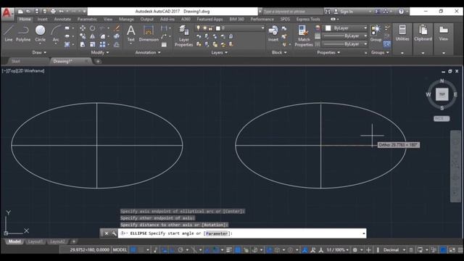464x261 pixels.
Task: Open the Express Tools ribbon tab
Action: pos(308,20)
